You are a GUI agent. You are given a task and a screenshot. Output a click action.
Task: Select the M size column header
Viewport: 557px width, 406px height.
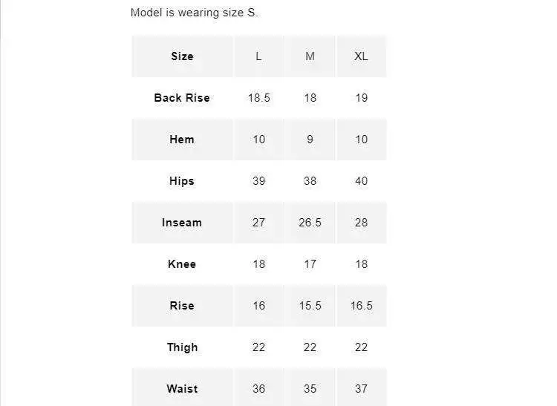(x=310, y=56)
